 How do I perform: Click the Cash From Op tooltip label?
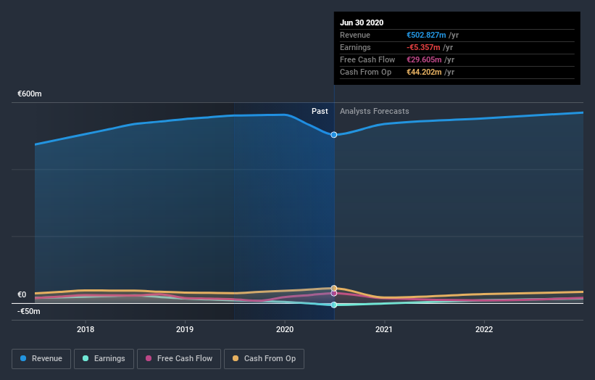365,72
